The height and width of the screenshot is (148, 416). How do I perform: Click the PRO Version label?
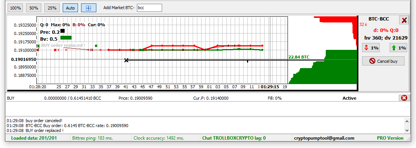click(x=390, y=138)
